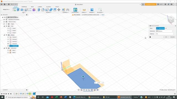The image size is (177, 99).
Task: Select the Create Form purple icon
Action: (34, 10)
